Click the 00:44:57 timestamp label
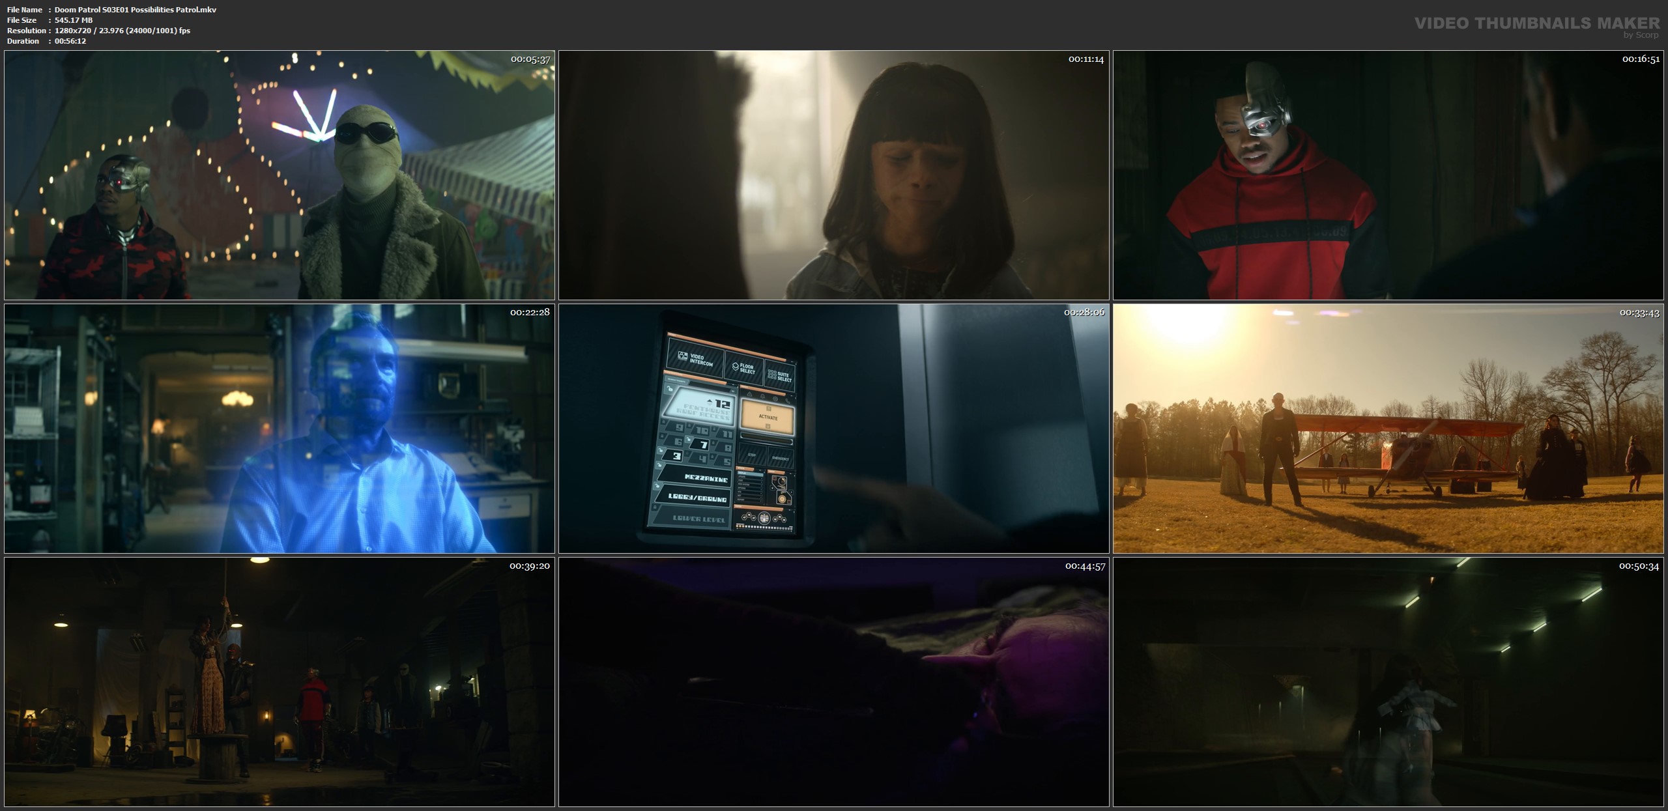1668x811 pixels. tap(1085, 566)
